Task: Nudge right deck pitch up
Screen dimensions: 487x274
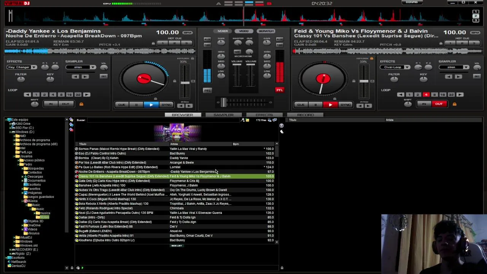Action: tap(368, 106)
